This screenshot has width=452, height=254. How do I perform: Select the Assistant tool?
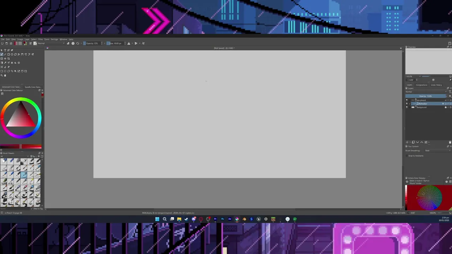[x=2, y=67]
